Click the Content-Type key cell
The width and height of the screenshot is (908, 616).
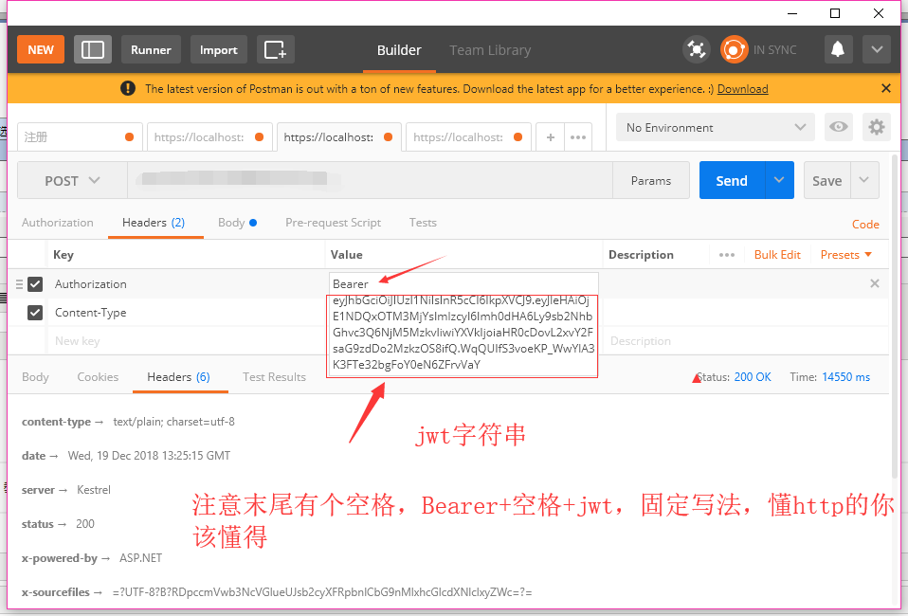pos(186,313)
